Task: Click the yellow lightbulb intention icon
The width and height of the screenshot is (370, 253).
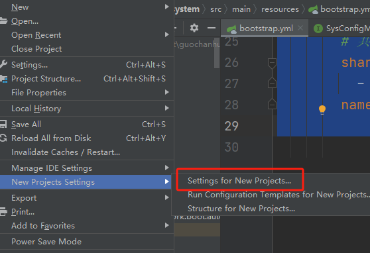Action: click(322, 110)
